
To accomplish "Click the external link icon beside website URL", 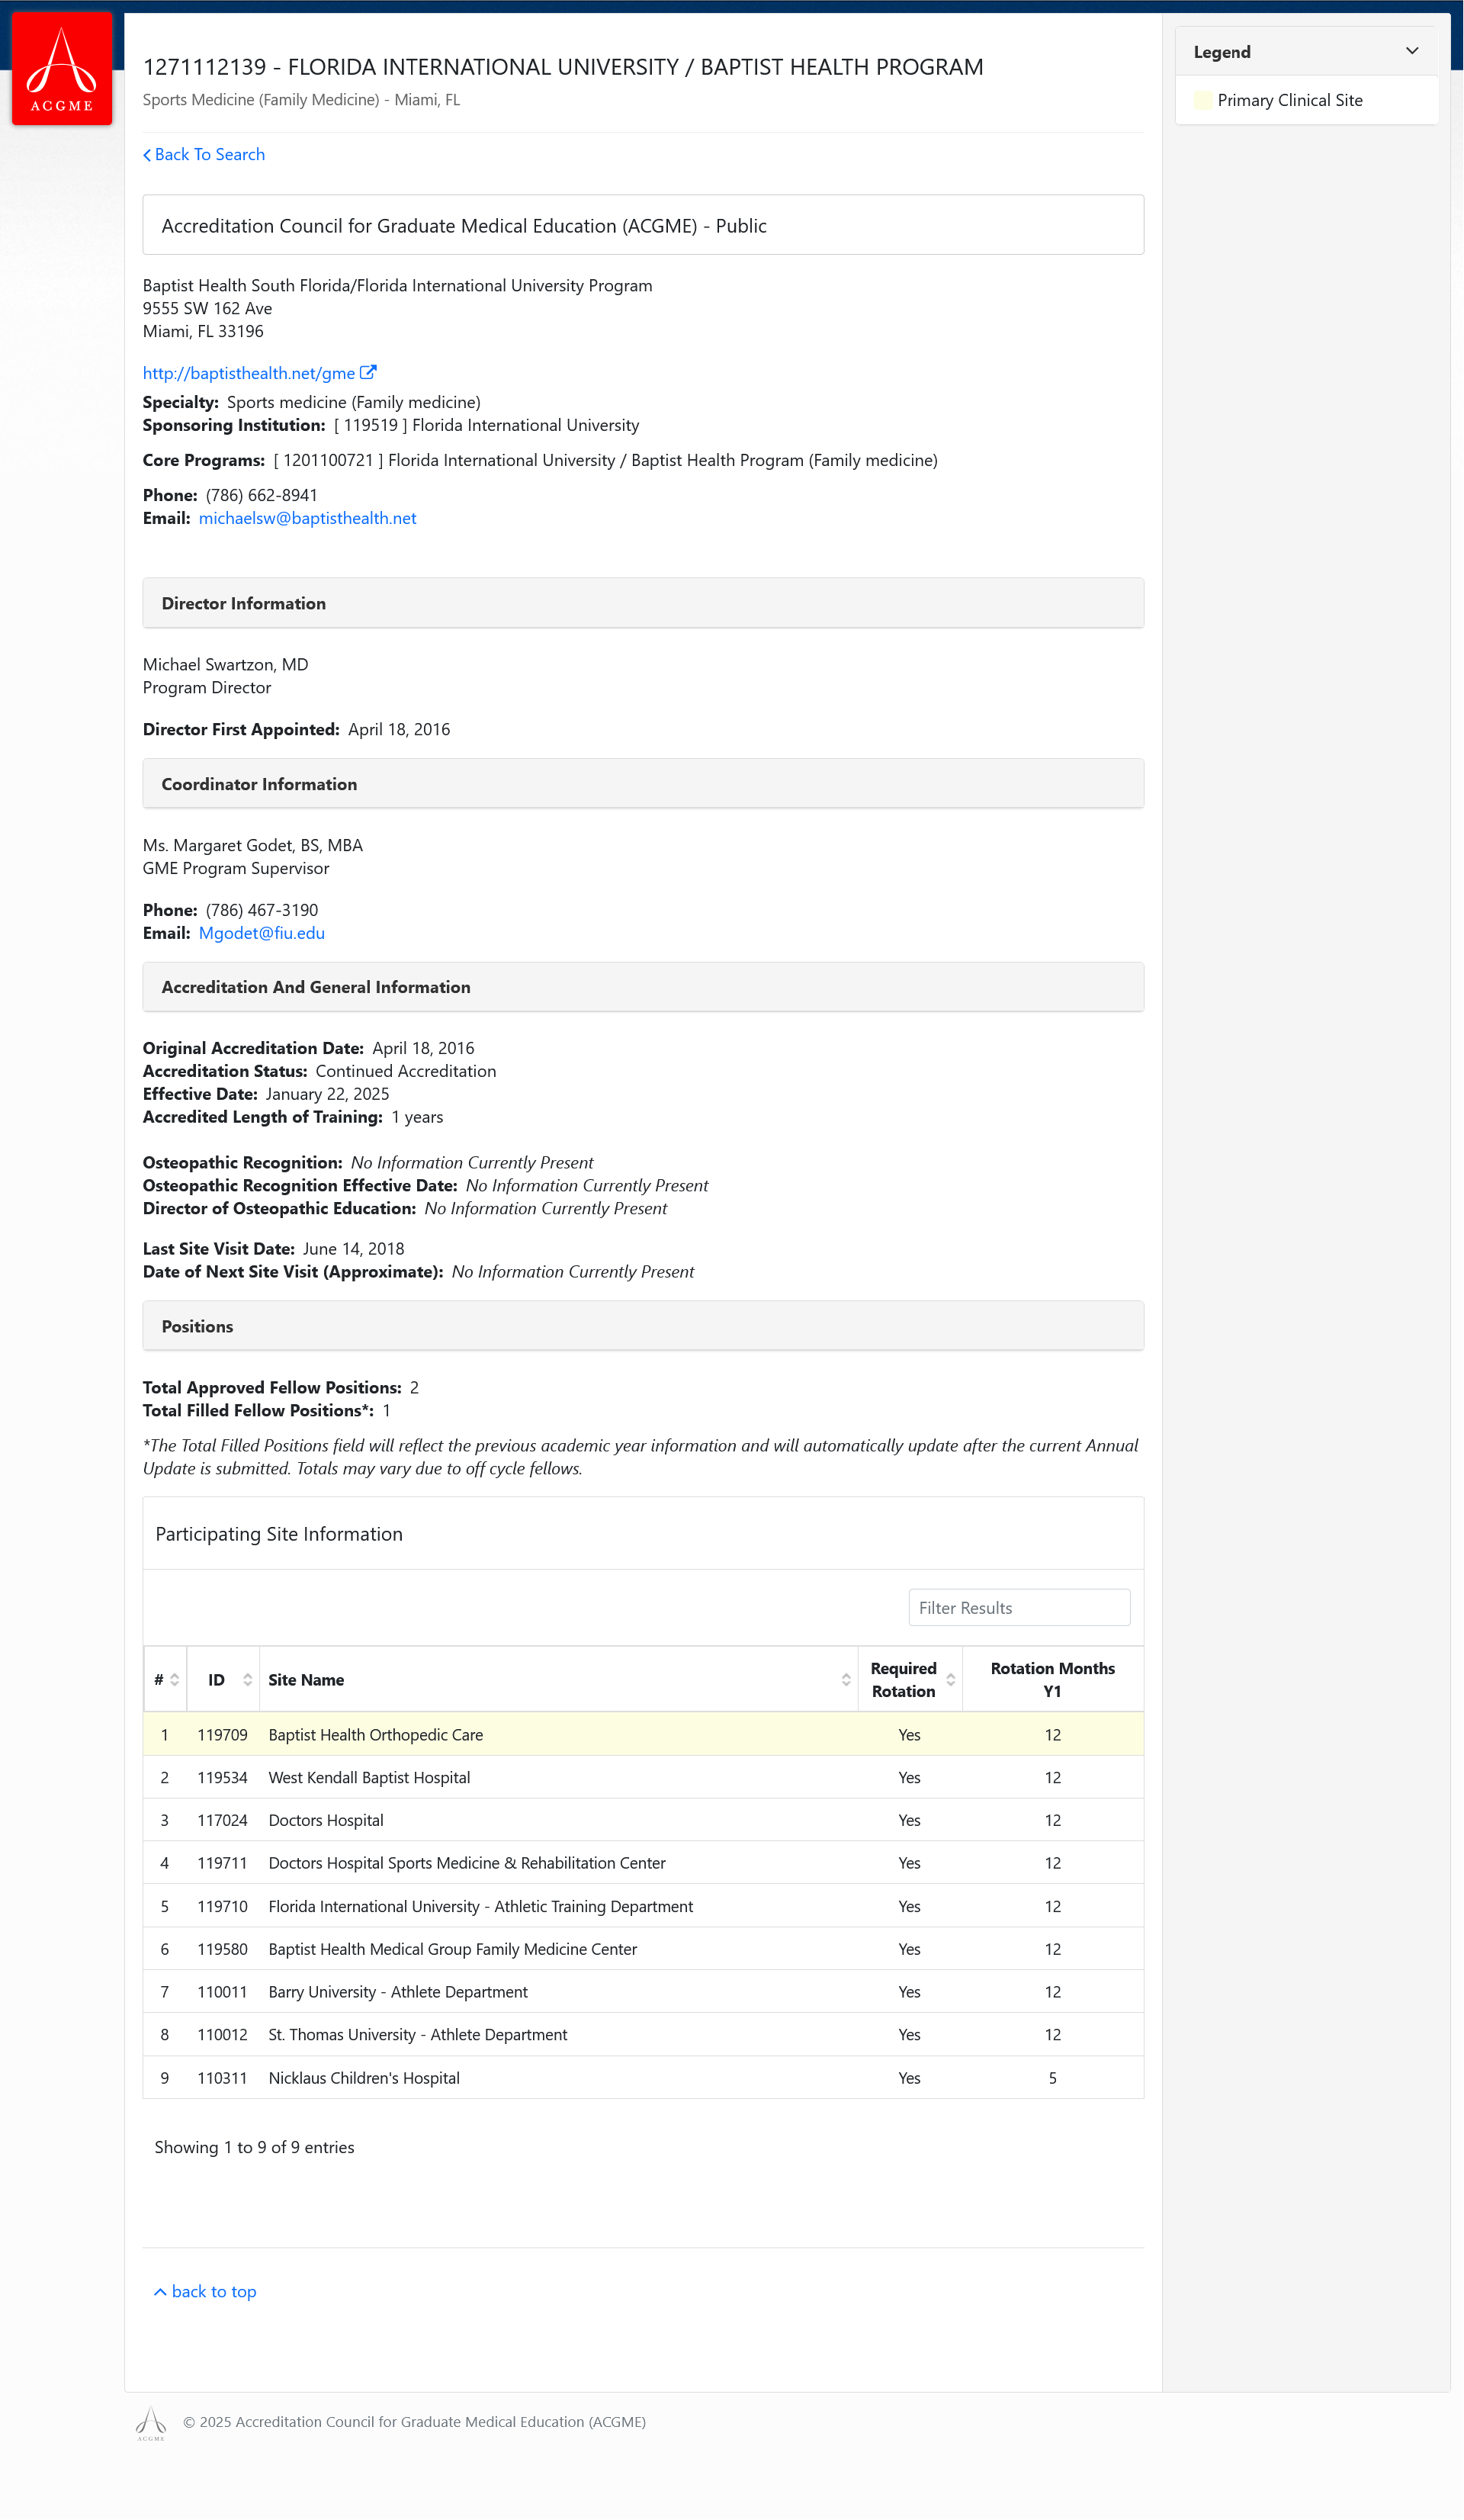I will [x=368, y=372].
